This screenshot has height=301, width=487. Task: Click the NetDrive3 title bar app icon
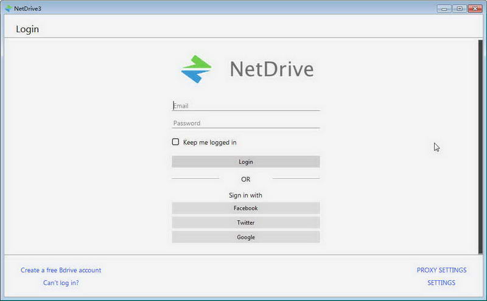(x=9, y=9)
